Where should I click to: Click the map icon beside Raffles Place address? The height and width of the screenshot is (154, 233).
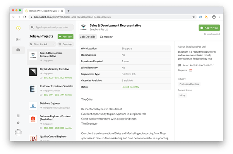180,65
